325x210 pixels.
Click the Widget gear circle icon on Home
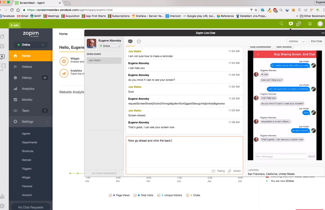point(64,61)
